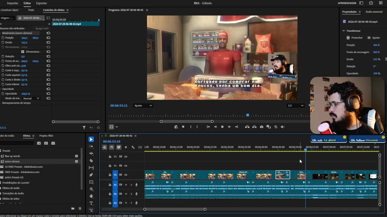
Task: Toggle V3 track visibility eye
Action: [126, 157]
